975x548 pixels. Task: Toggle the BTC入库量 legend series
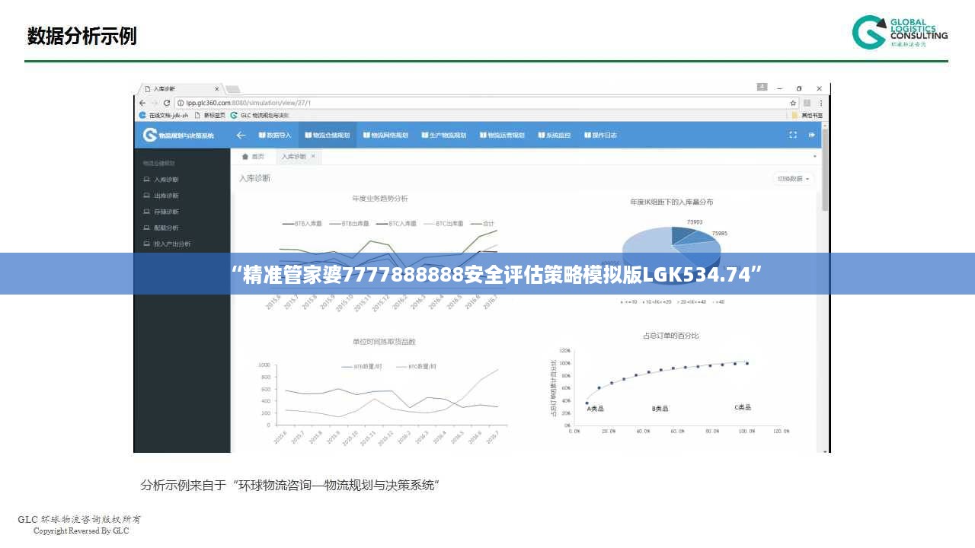[x=396, y=224]
